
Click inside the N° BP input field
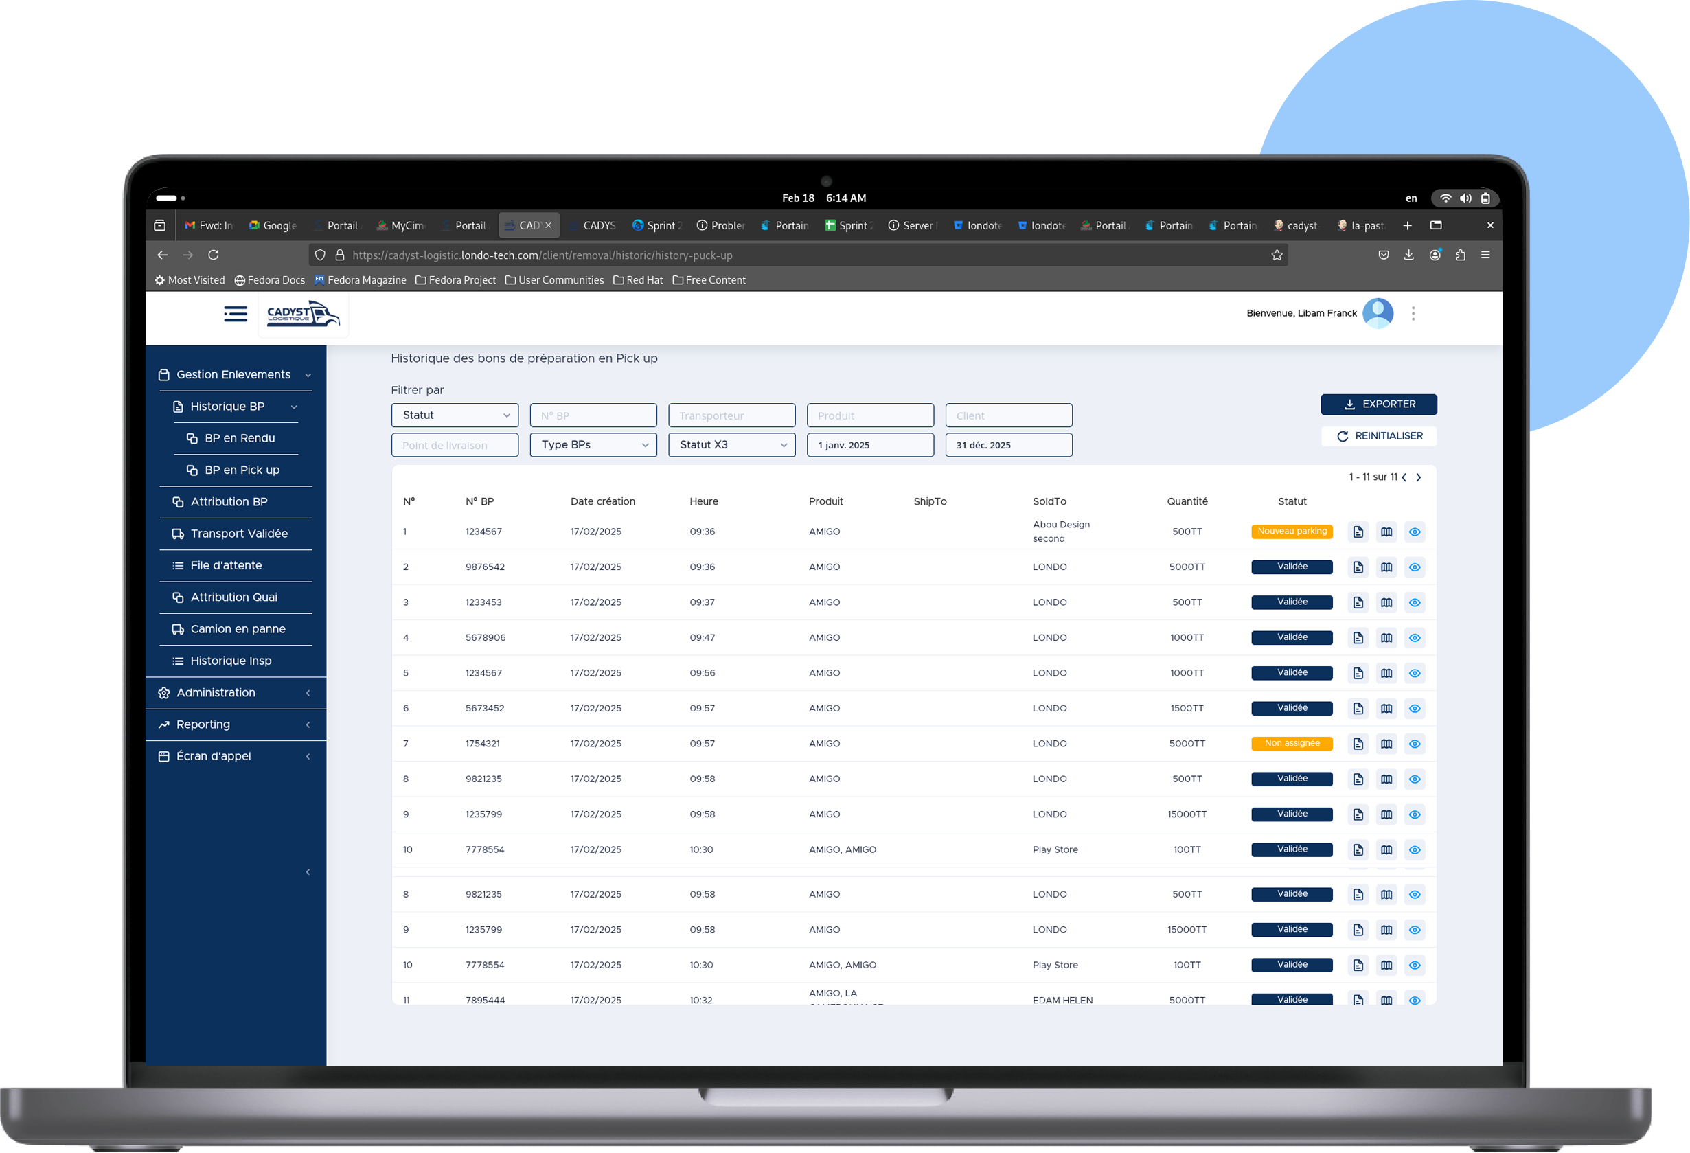tap(593, 414)
